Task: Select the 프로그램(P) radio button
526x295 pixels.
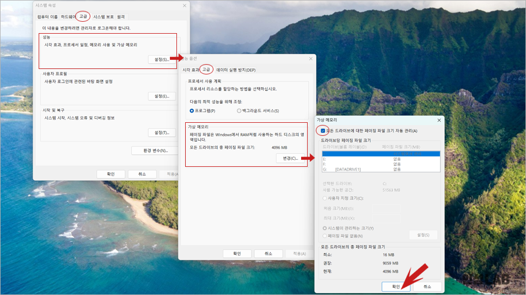Action: [192, 111]
